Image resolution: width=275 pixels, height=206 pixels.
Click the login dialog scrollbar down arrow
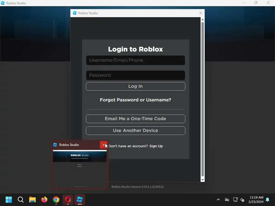pos(202,180)
